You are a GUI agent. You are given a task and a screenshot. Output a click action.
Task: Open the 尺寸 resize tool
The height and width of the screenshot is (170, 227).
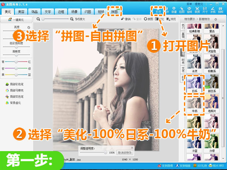pos(205,10)
